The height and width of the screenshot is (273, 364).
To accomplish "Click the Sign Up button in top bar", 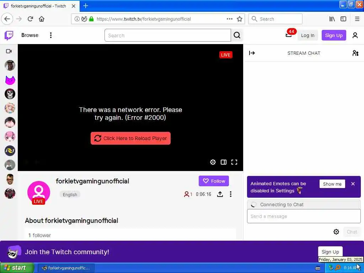I will (x=333, y=35).
